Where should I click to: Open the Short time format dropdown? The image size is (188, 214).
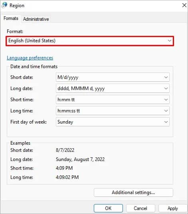(x=113, y=100)
